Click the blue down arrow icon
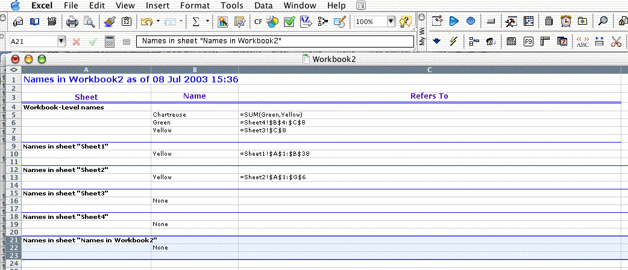 tap(436, 41)
